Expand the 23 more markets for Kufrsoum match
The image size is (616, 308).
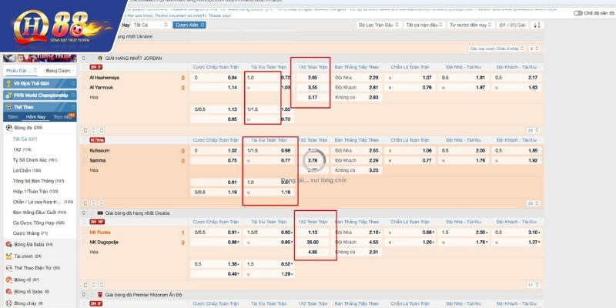point(534,203)
